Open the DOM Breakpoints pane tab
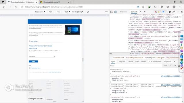Screen dimensions: 184x103 pyautogui.click(x=155, y=62)
